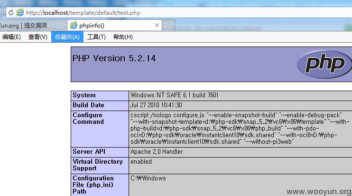Click the PHP Version 5.2.14 heading

114,58
